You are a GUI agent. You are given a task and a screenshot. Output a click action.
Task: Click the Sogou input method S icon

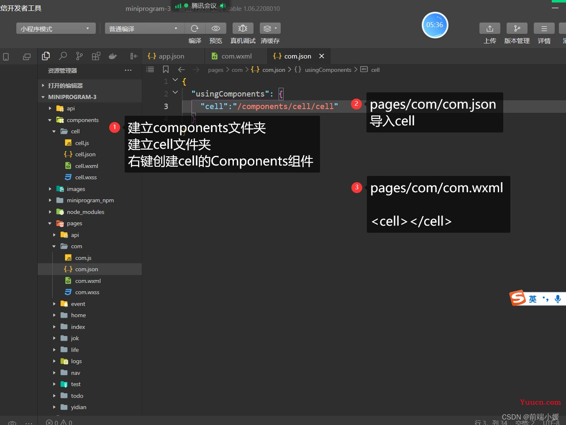pos(518,298)
